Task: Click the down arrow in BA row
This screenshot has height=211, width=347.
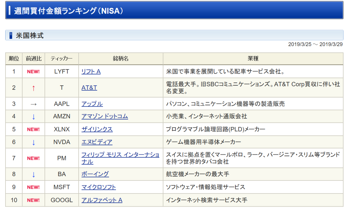Action: tap(33, 174)
